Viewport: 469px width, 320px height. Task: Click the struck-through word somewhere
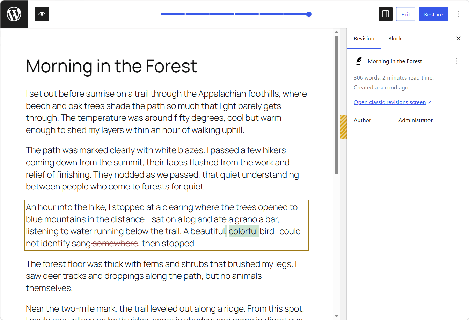(x=115, y=243)
